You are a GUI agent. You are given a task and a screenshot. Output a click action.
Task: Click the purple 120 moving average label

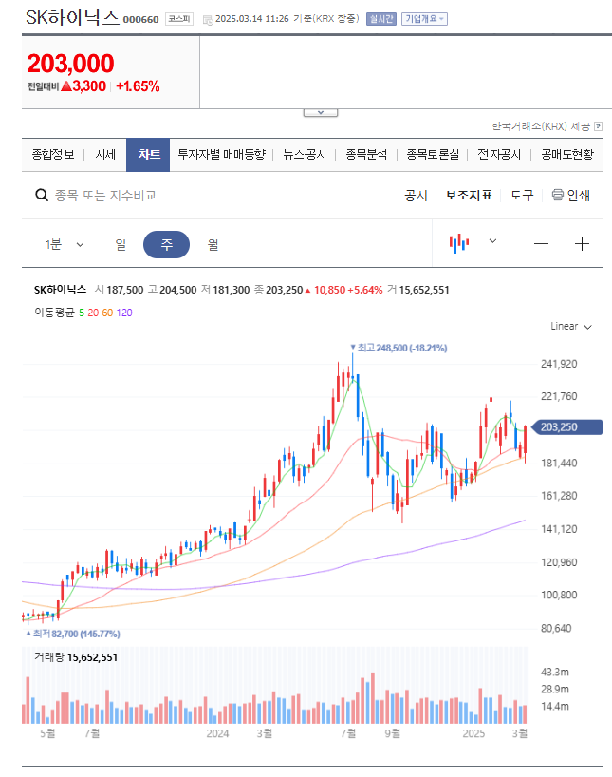pos(124,313)
